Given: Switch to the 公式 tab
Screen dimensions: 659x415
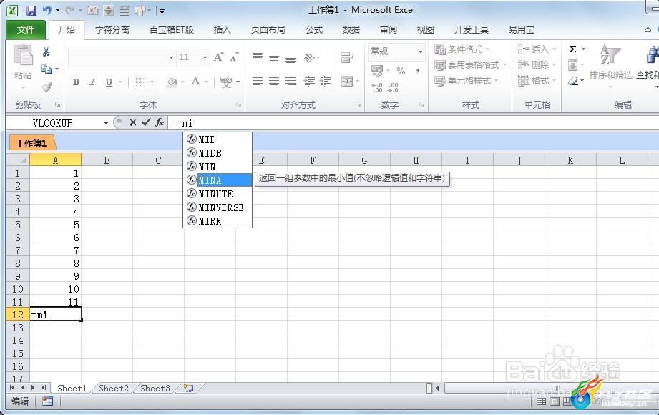Looking at the screenshot, I should click(x=314, y=30).
